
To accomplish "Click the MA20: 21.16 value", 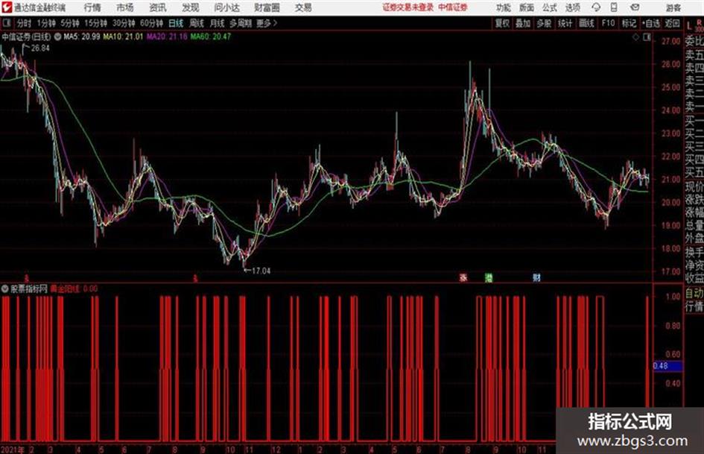I will coord(167,37).
